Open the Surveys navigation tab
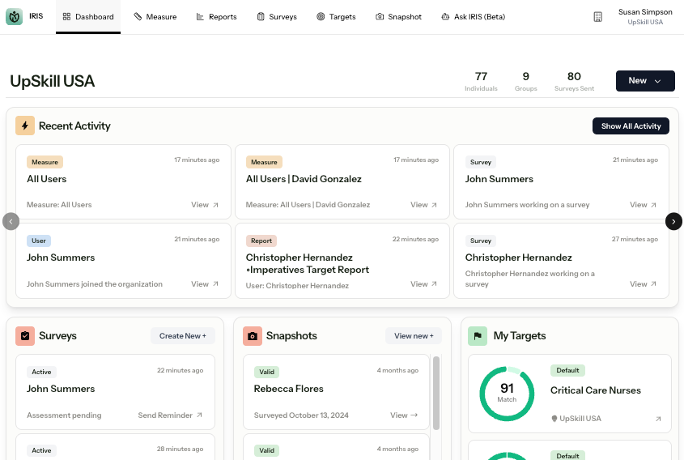The width and height of the screenshot is (684, 460). pyautogui.click(x=277, y=16)
